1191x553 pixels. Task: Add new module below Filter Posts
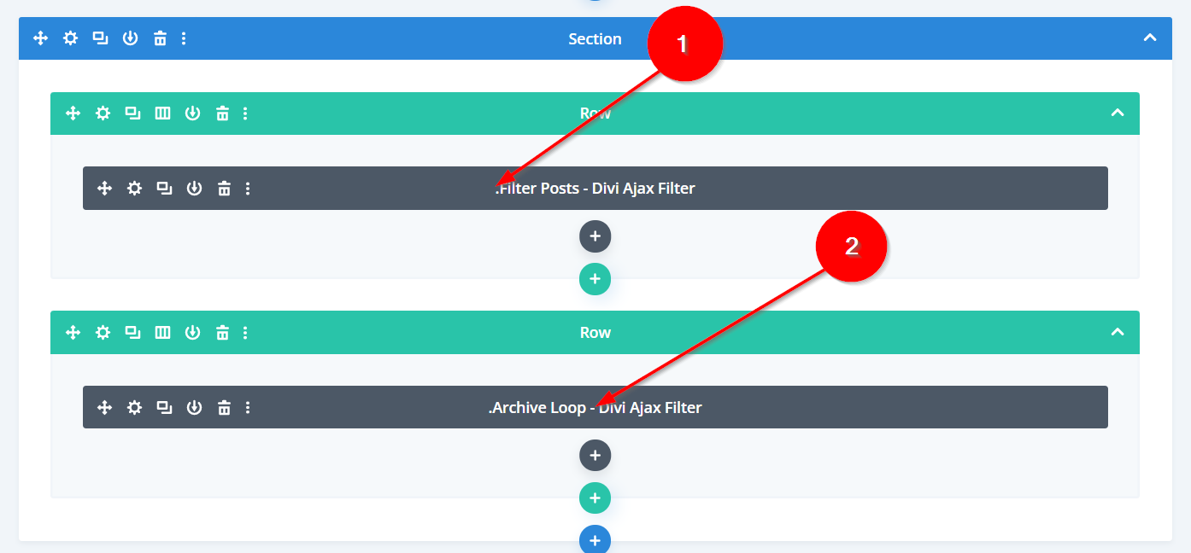click(595, 236)
